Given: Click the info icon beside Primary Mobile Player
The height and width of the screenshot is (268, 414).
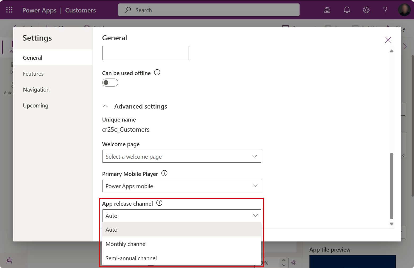Looking at the screenshot, I should pyautogui.click(x=164, y=173).
